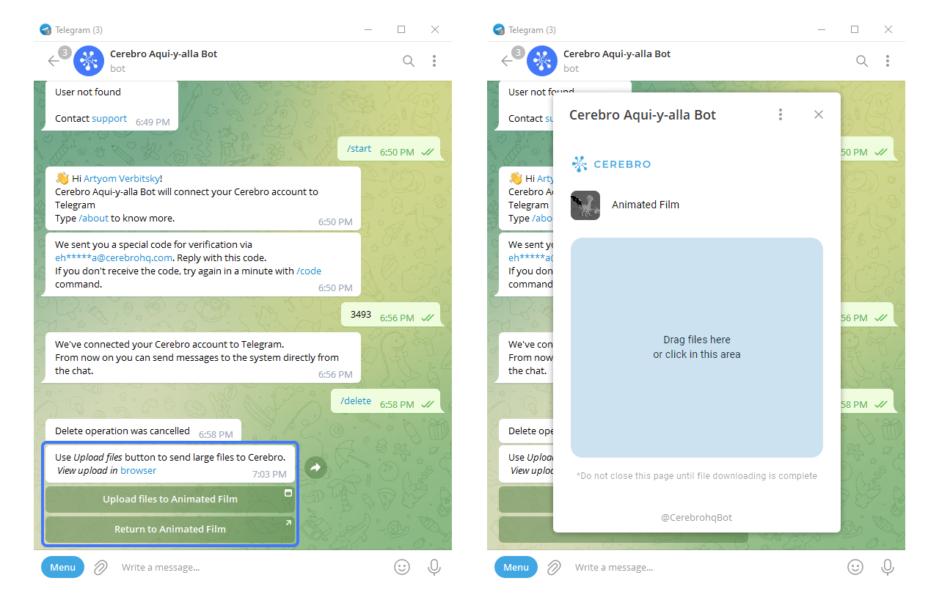This screenshot has height=600, width=939.
Task: Open emoji picker in left Telegram window
Action: coord(402,567)
